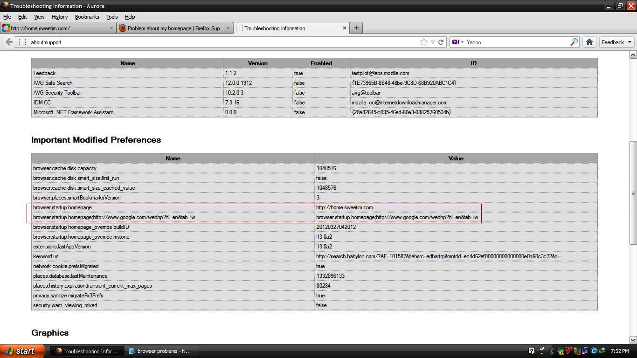637x358 pixels.
Task: Click the green warning tray icon
Action: point(561,351)
